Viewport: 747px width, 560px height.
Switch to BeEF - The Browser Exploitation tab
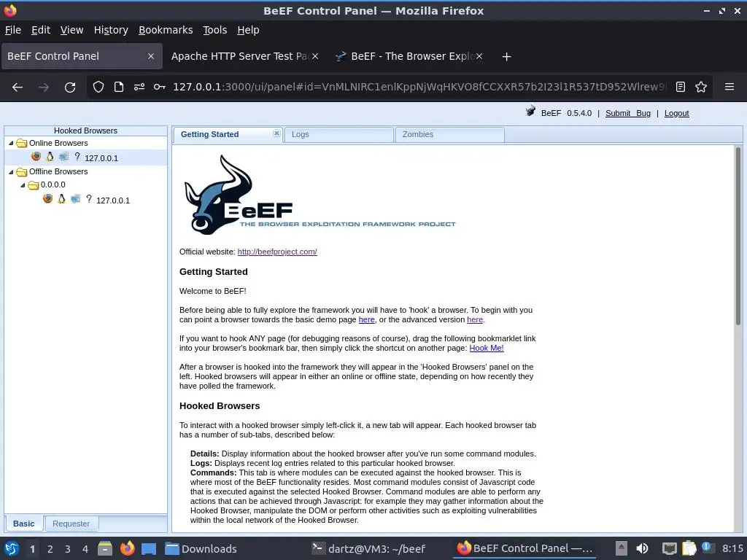(410, 56)
